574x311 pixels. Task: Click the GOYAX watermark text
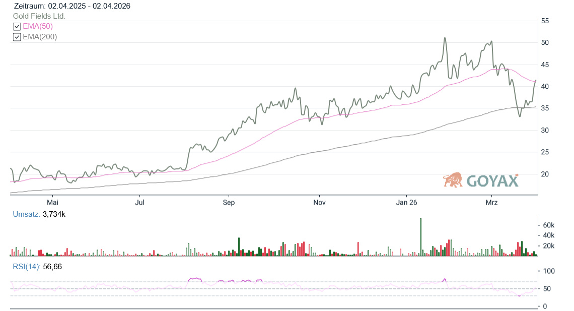tap(492, 181)
